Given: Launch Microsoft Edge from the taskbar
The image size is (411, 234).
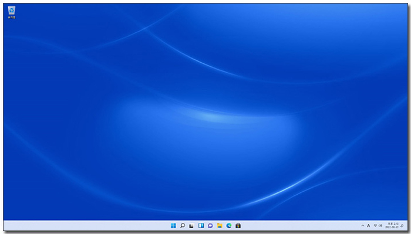Looking at the screenshot, I should [229, 226].
